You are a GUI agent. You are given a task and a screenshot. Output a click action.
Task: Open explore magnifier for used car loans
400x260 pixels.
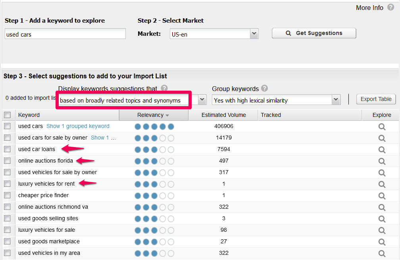pyautogui.click(x=382, y=149)
